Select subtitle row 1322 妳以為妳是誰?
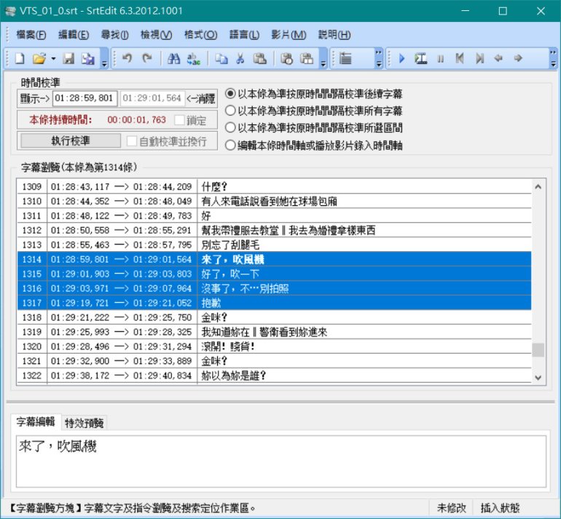Screen dimensions: 561x519 pyautogui.click(x=274, y=376)
